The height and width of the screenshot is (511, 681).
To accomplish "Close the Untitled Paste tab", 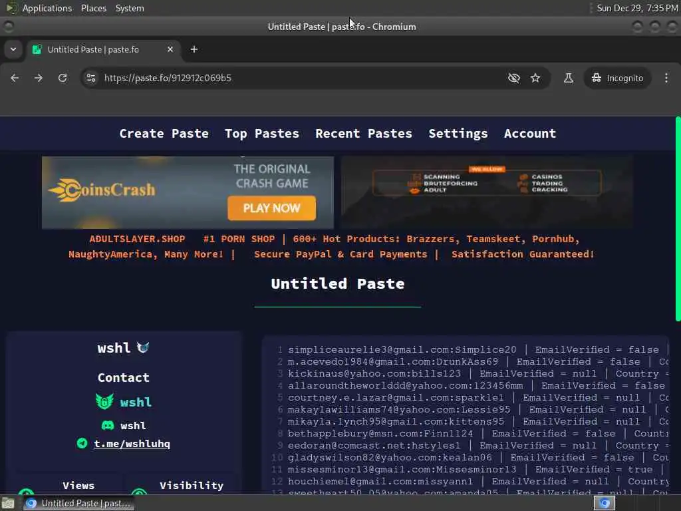I will pyautogui.click(x=170, y=49).
